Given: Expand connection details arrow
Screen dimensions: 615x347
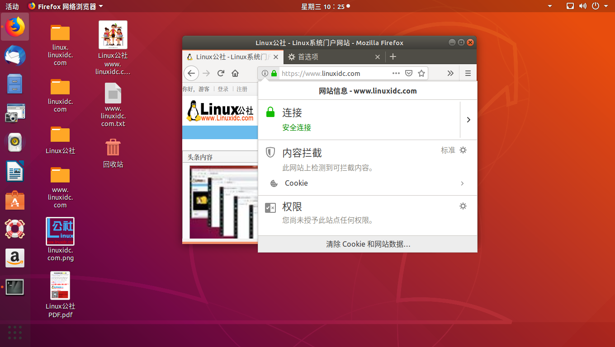Looking at the screenshot, I should click(468, 120).
